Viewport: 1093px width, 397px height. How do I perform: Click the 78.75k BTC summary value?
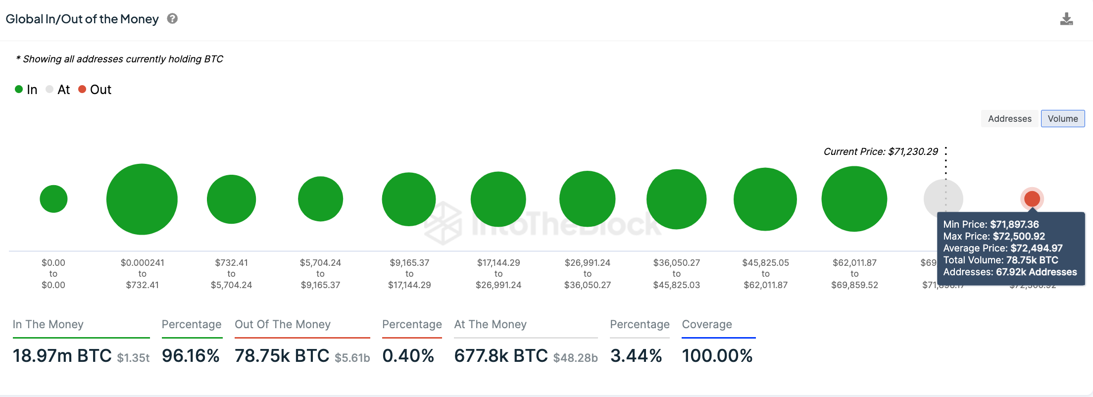(282, 356)
